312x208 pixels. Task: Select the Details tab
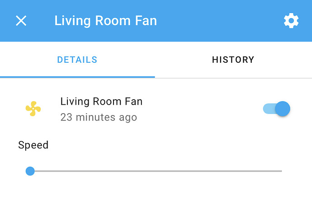pos(77,60)
